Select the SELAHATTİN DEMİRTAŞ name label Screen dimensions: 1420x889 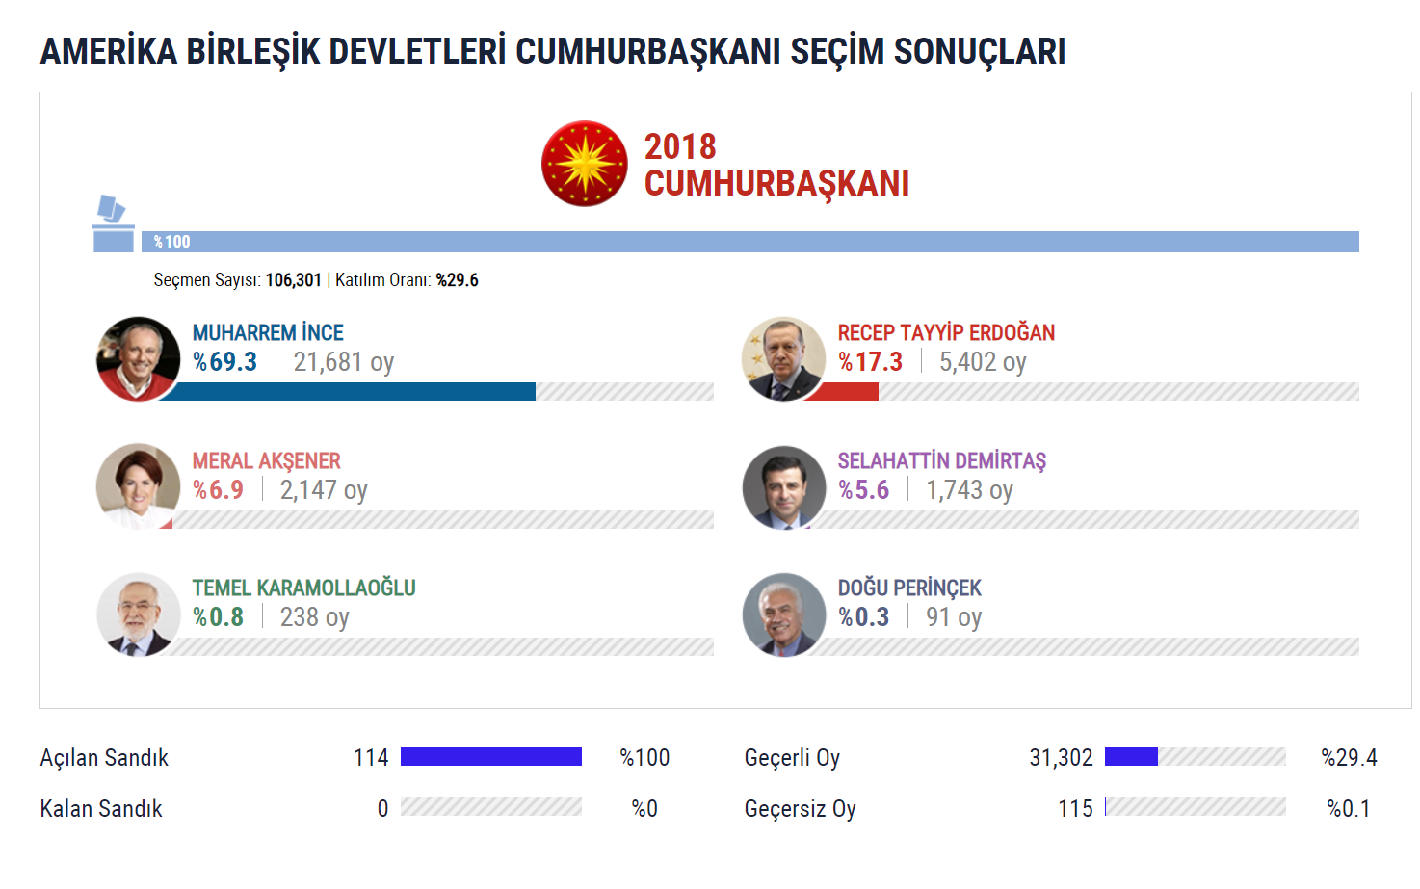pos(941,461)
